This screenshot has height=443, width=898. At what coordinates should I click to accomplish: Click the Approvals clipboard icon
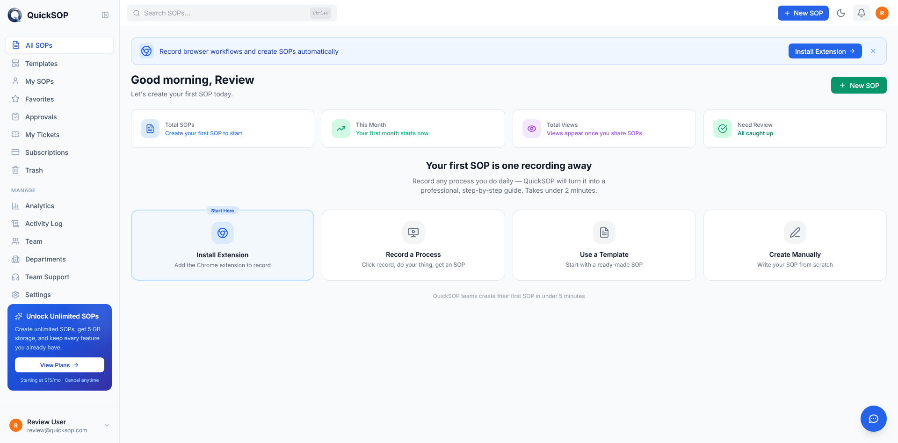(15, 116)
